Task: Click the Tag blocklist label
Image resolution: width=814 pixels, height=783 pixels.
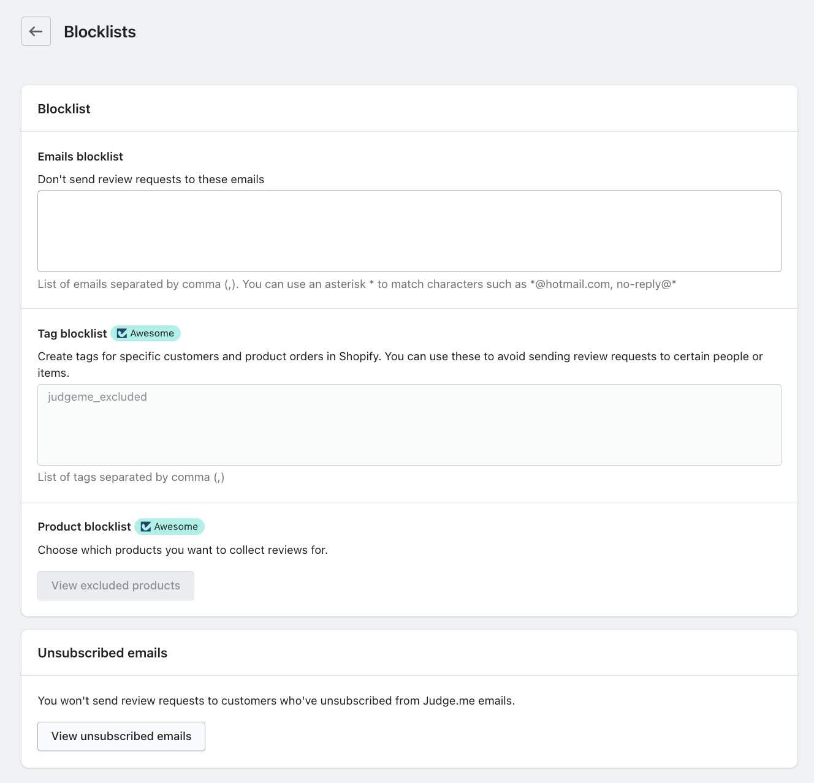Action: pos(72,334)
